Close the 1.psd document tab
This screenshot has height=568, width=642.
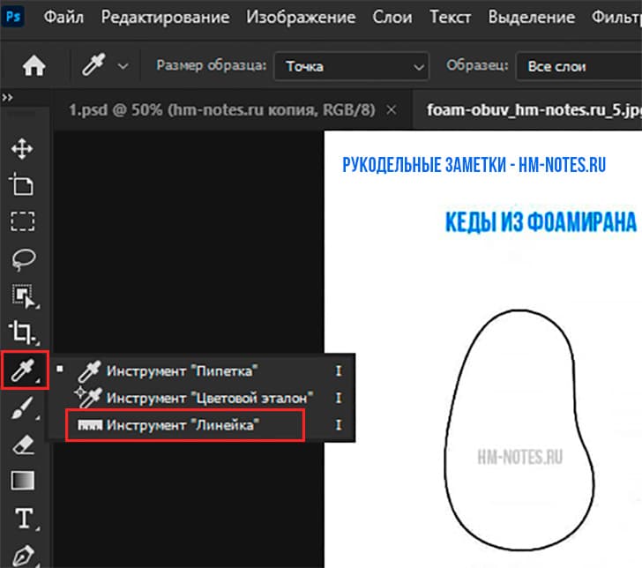392,110
